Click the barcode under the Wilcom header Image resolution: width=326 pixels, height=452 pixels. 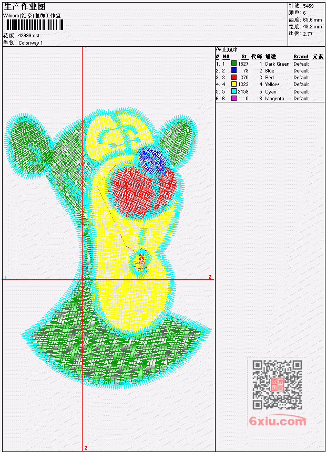coord(33,25)
